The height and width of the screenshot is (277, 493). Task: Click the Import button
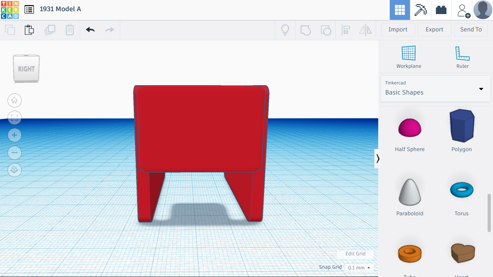click(x=398, y=30)
